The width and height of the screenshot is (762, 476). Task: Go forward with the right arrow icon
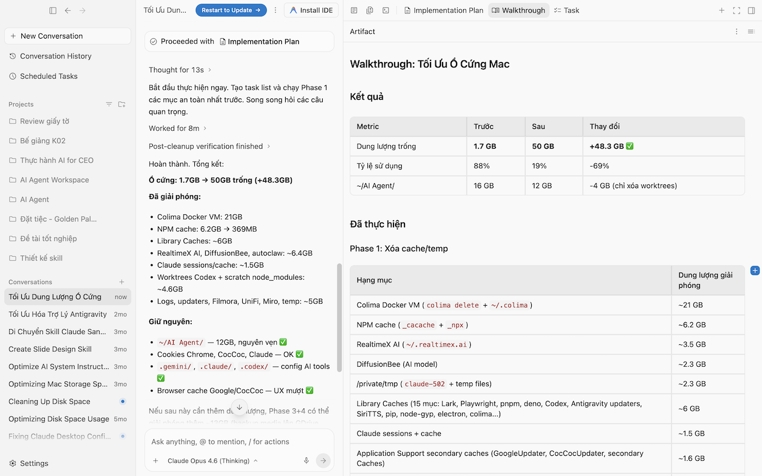(83, 10)
